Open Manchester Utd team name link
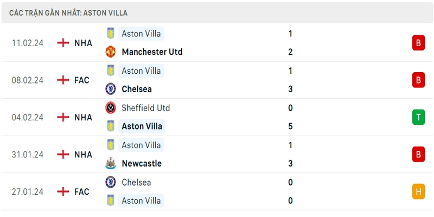 click(x=152, y=52)
